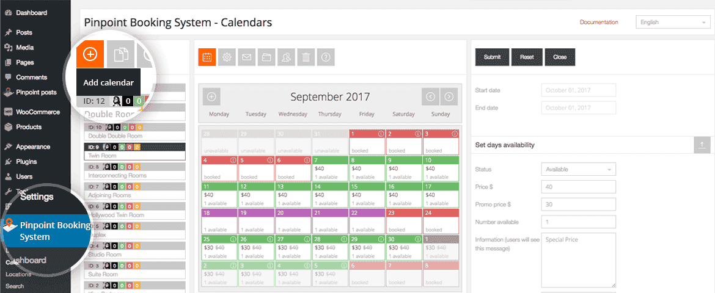Screen dimensions: 715x293
Task: Open Appearance in the sidebar
Action: click(33, 146)
